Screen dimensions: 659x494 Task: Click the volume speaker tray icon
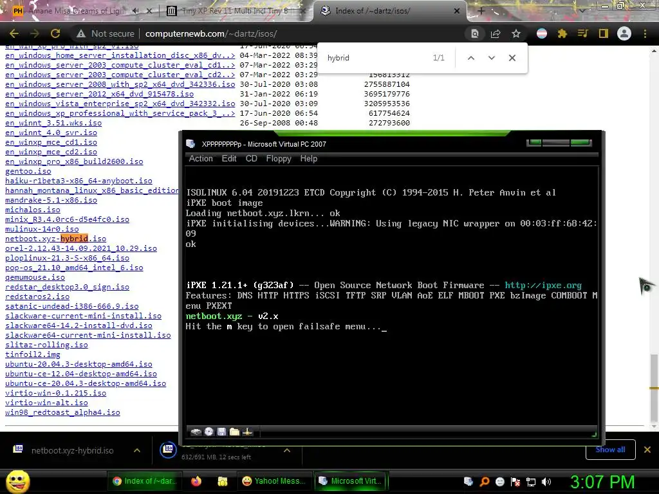pyautogui.click(x=546, y=482)
